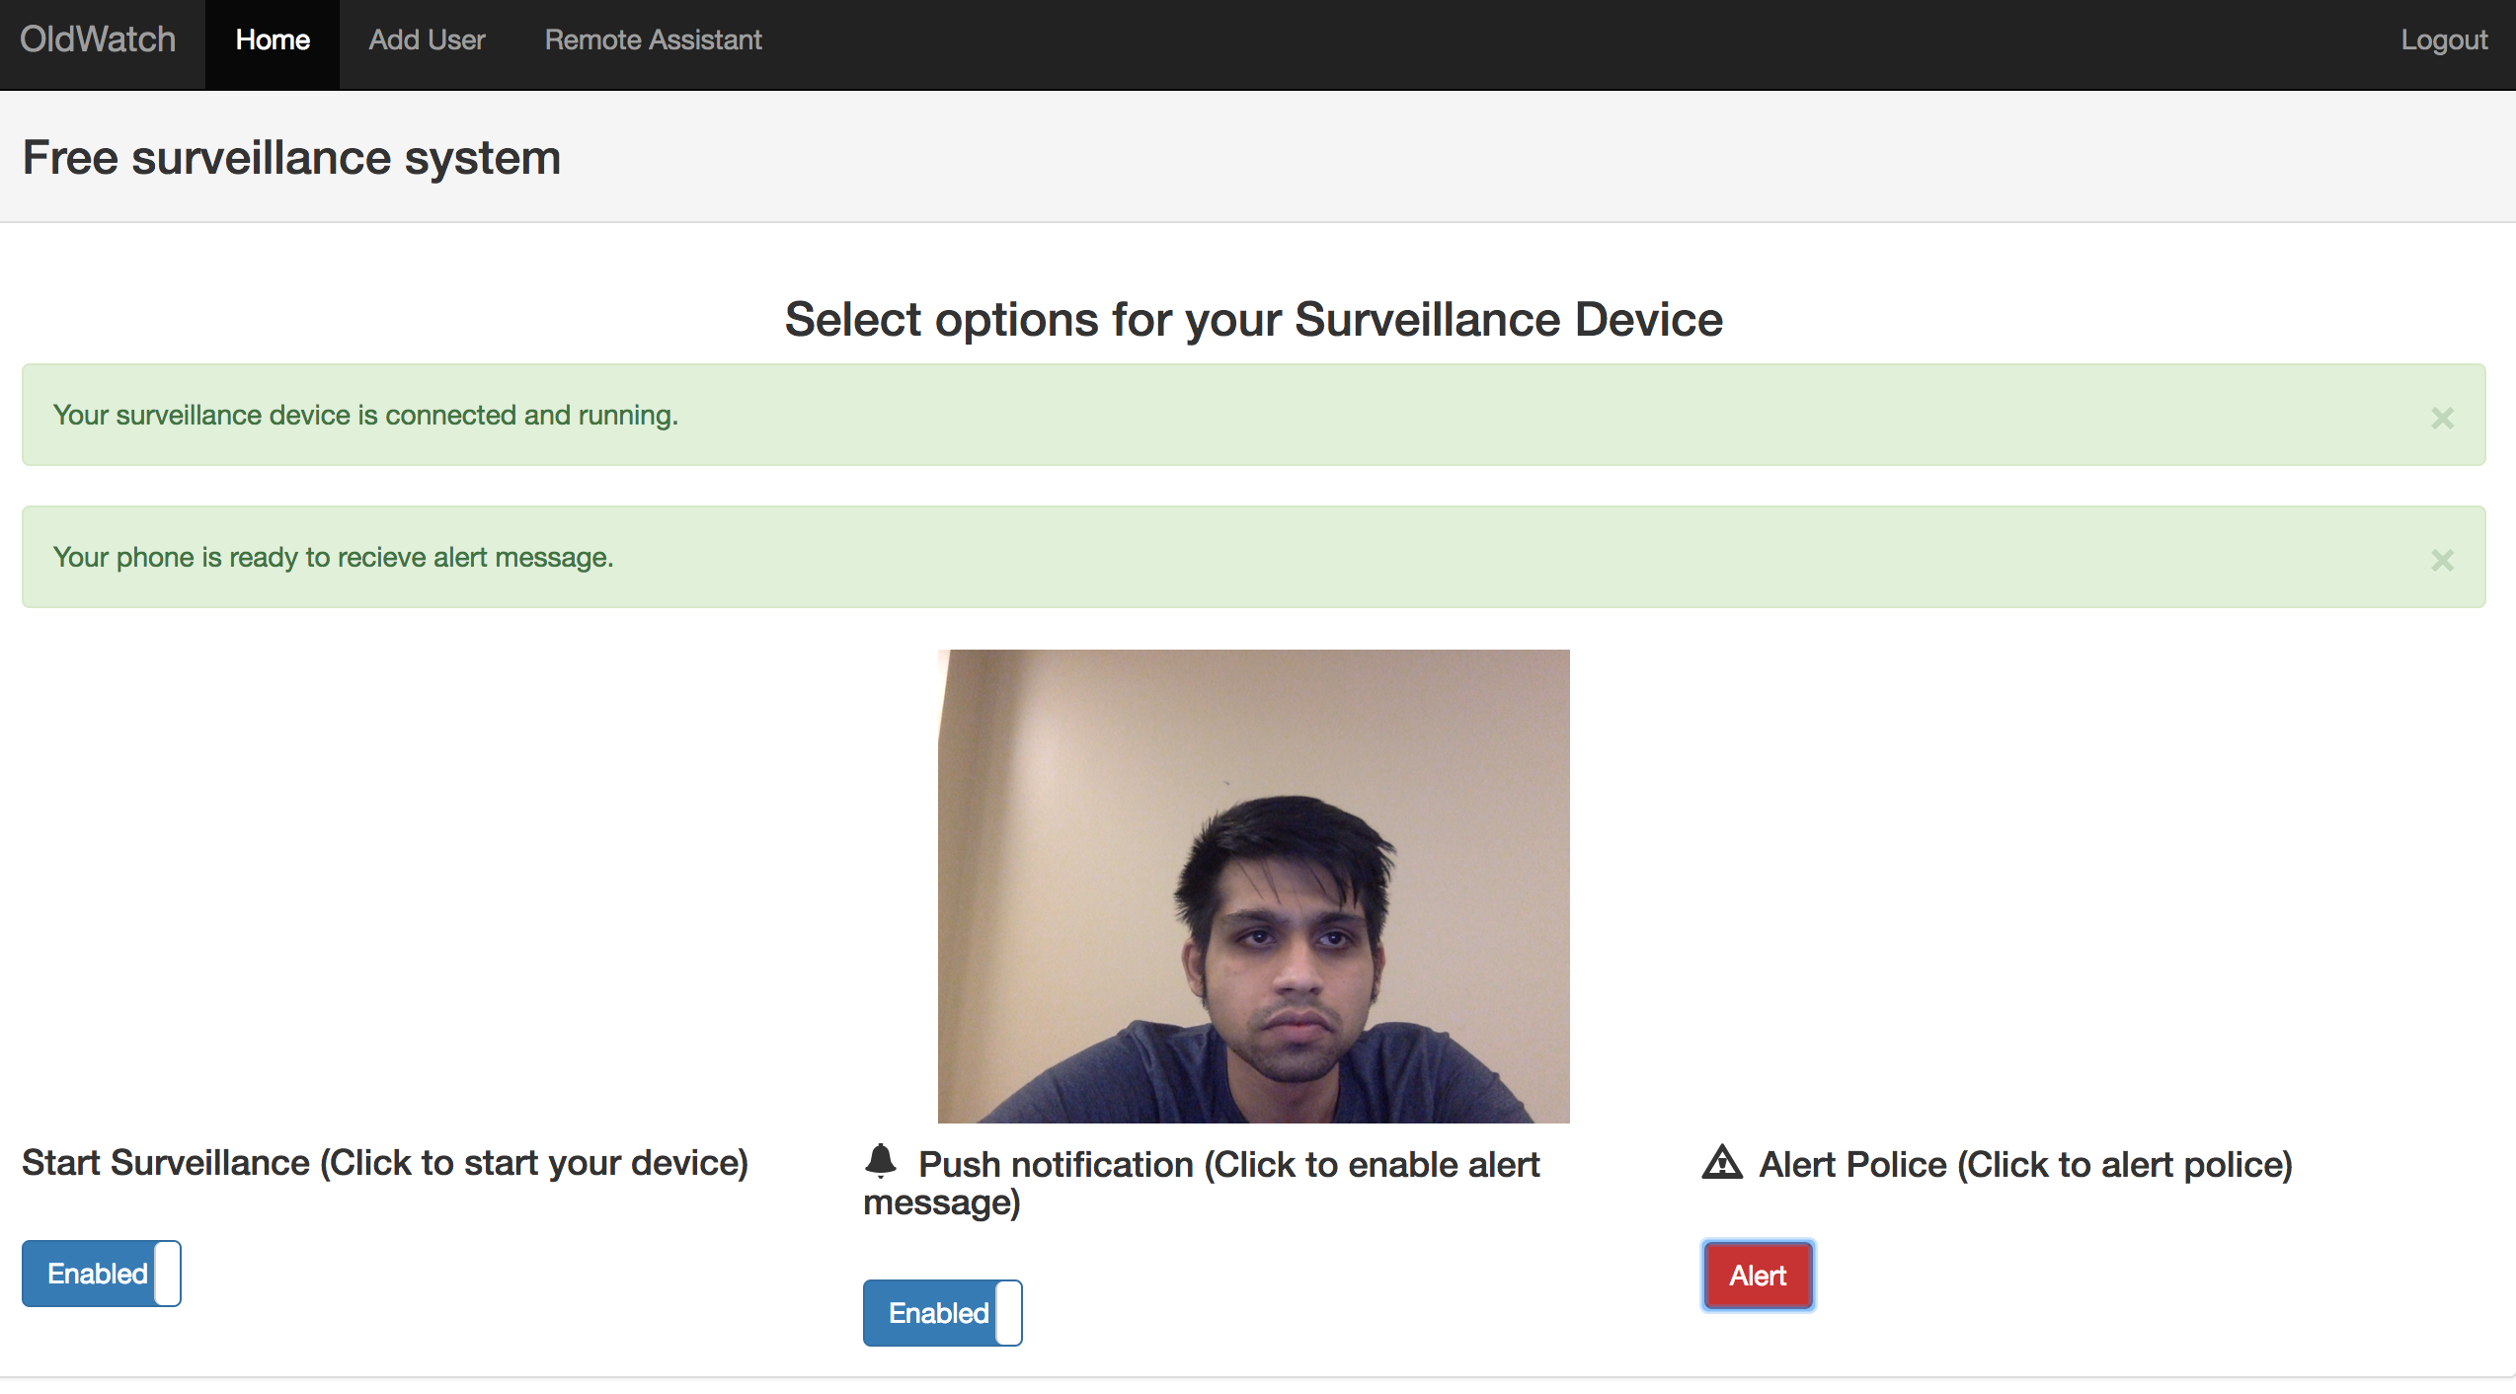
Task: Click the warning triangle icon beside Alert Police
Action: pos(1722,1163)
